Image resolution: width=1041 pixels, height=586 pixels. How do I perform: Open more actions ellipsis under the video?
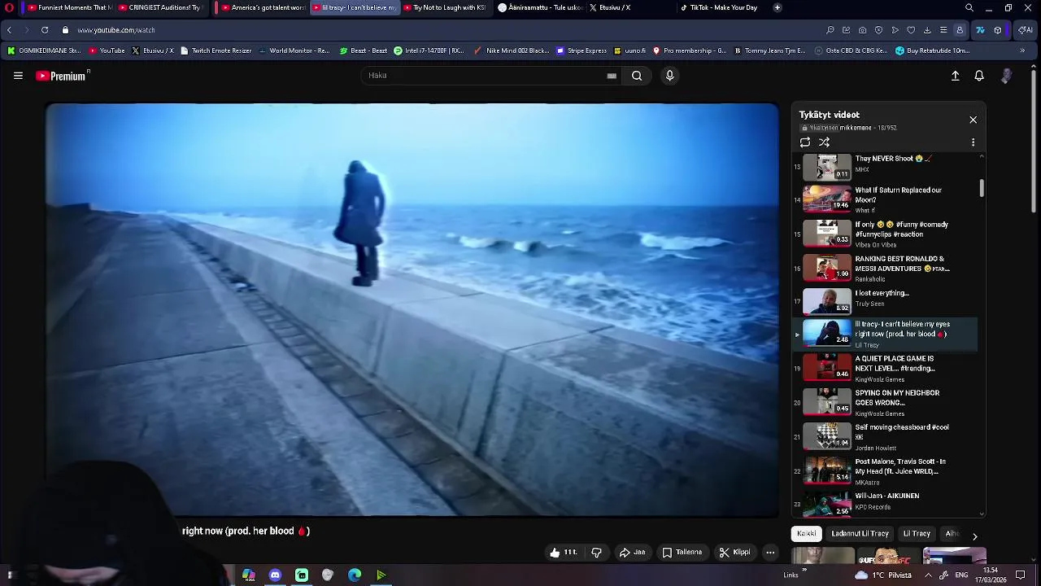[x=770, y=553]
